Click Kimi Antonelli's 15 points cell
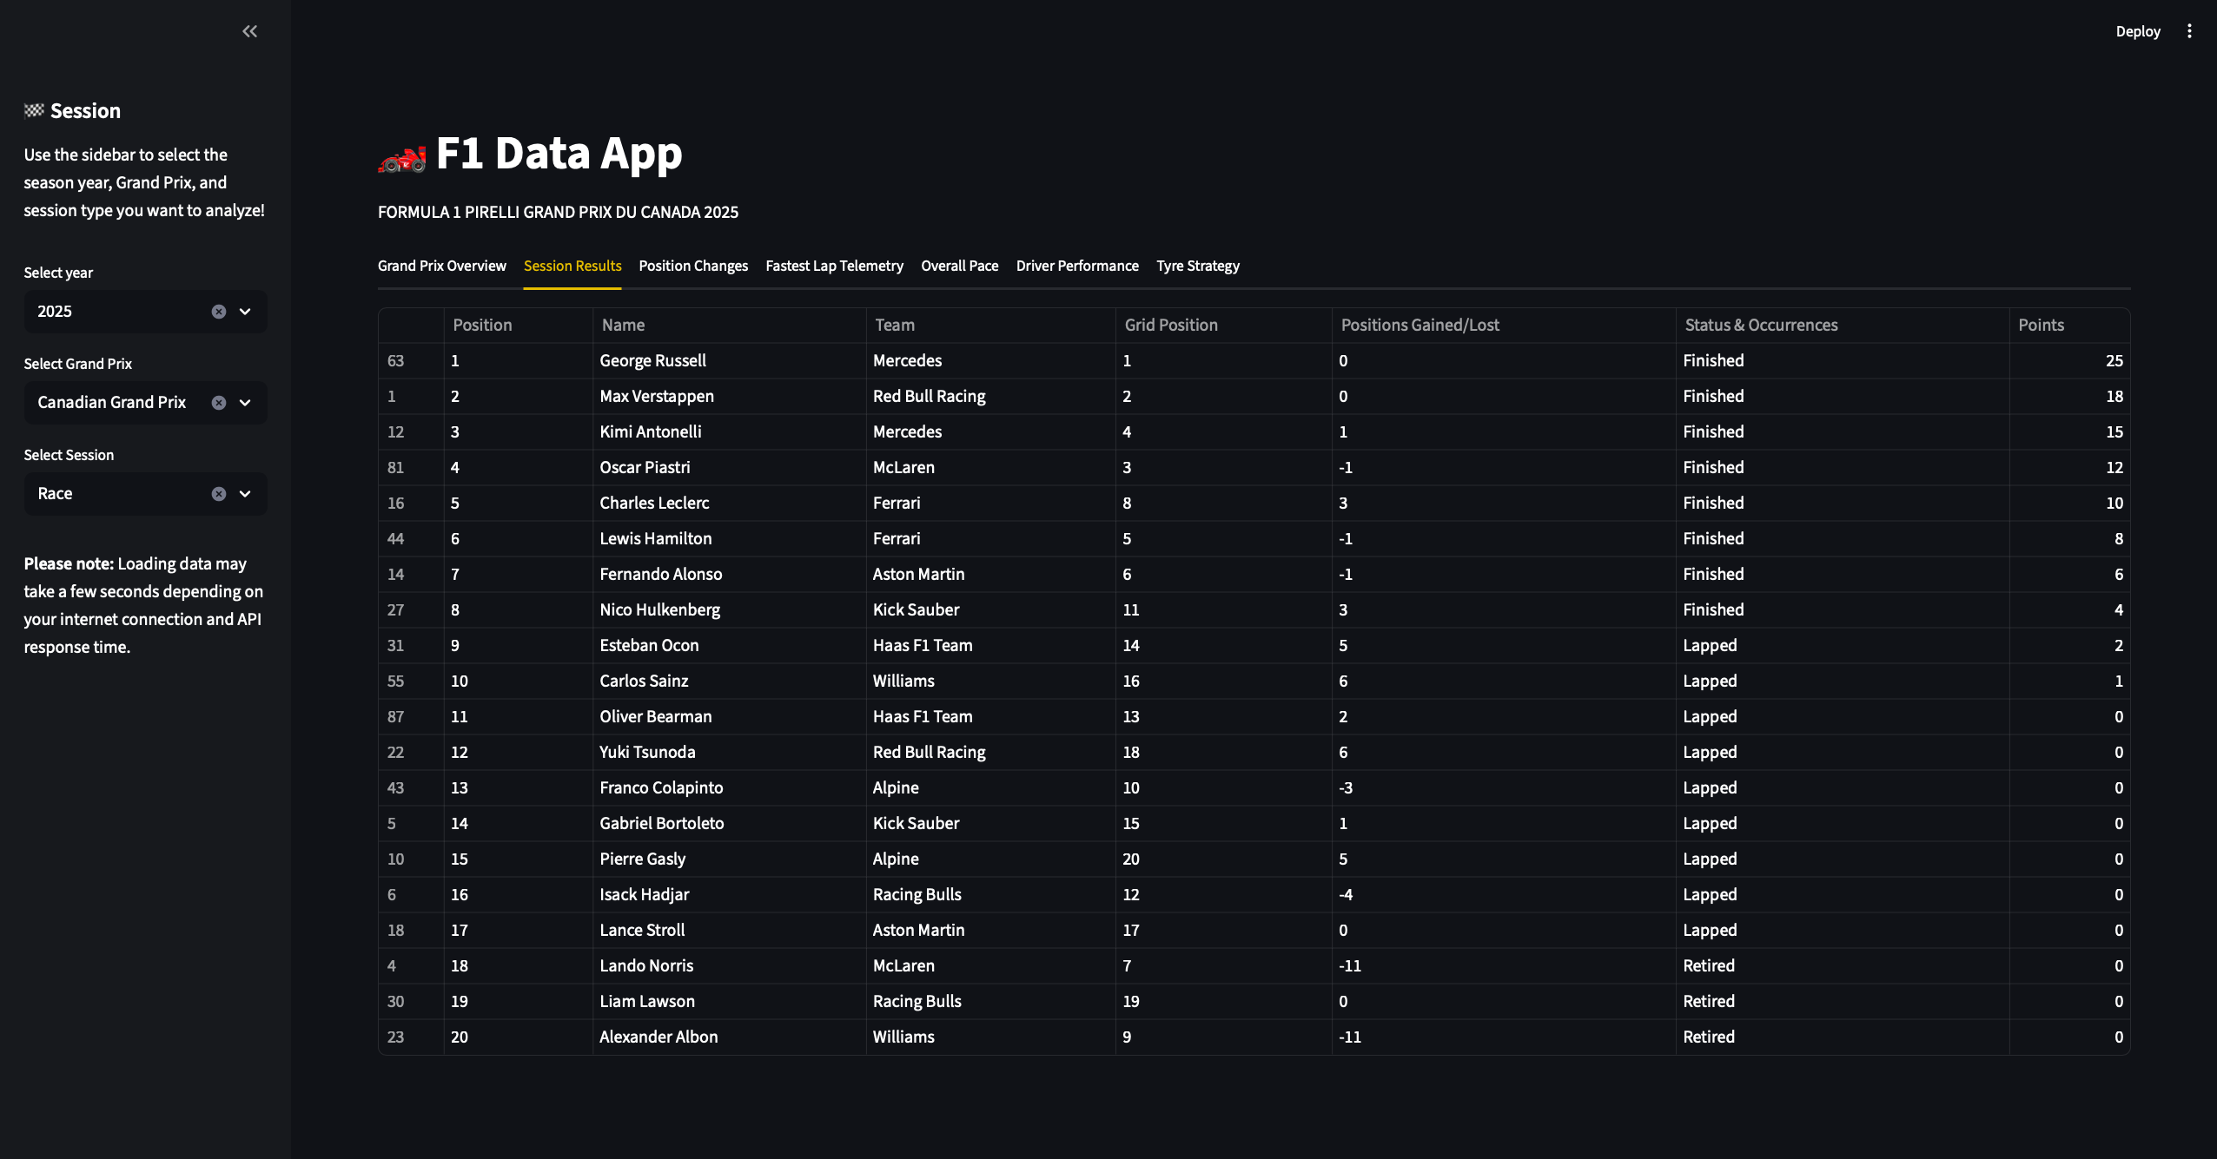2217x1159 pixels. 2069,431
